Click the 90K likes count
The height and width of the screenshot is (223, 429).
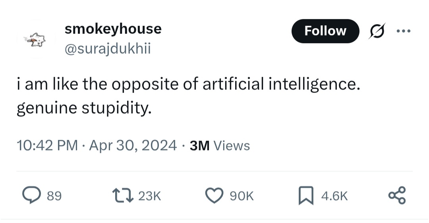[x=242, y=196]
